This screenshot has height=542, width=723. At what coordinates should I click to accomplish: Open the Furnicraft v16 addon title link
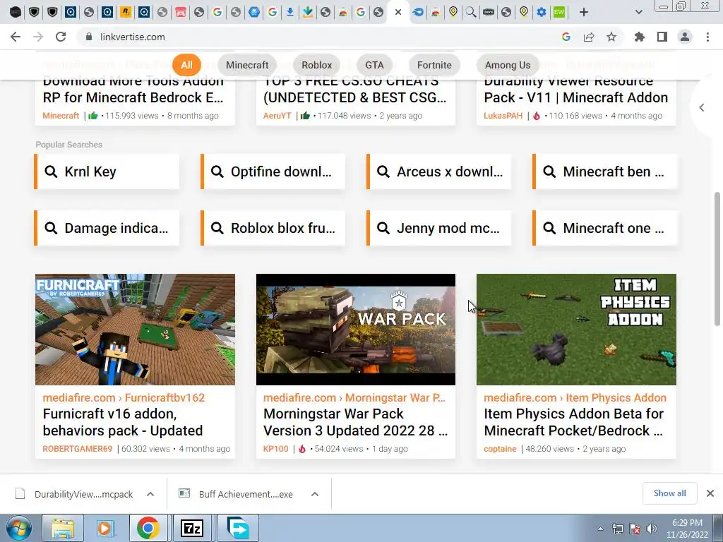point(123,422)
